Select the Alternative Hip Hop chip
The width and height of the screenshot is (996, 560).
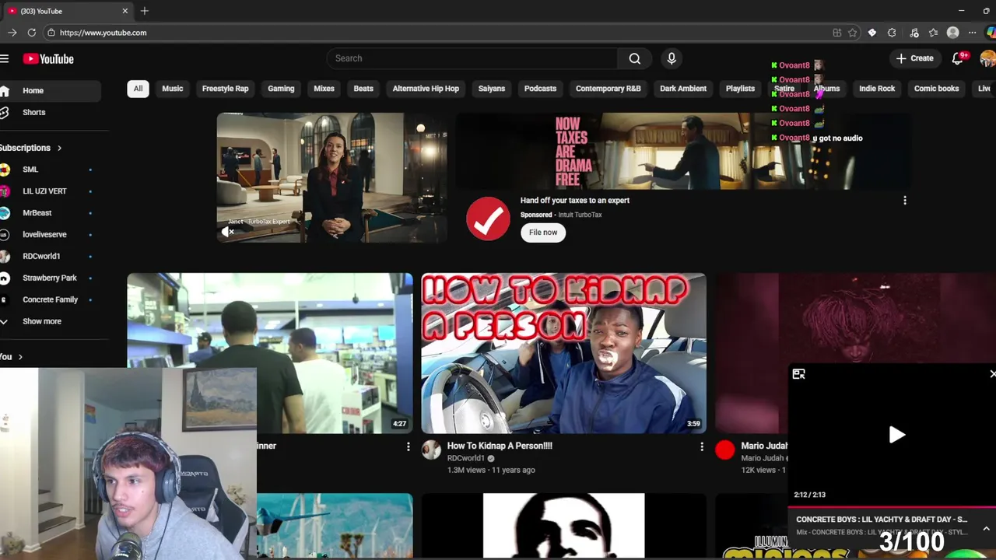point(426,89)
